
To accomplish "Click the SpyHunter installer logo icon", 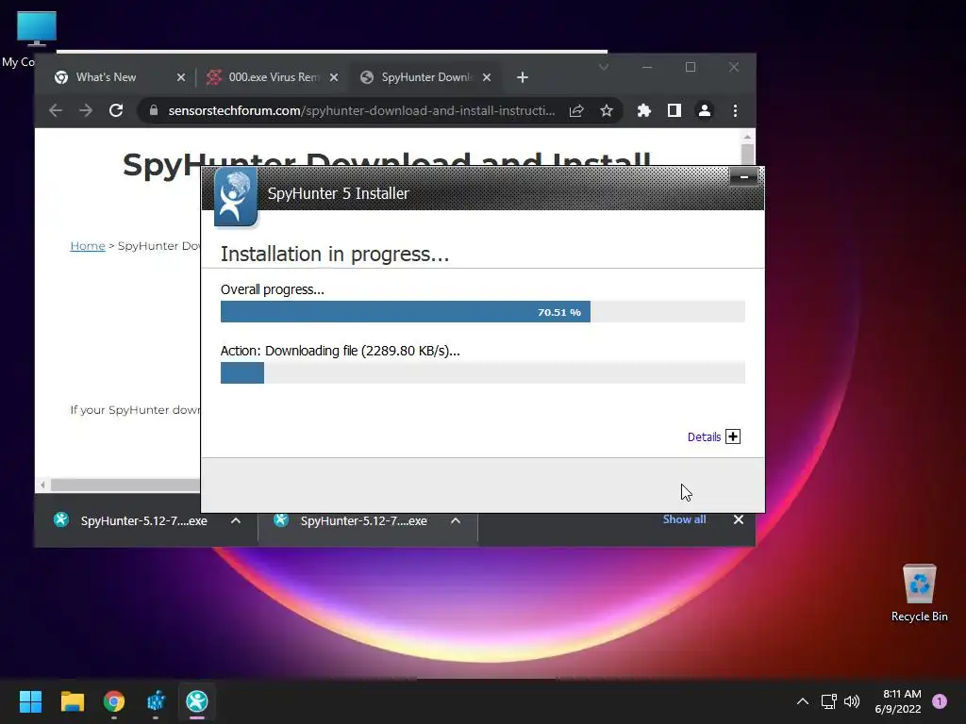I will point(235,196).
